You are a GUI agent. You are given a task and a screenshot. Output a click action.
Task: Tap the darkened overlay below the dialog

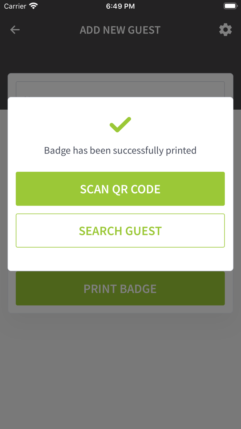tap(120, 362)
